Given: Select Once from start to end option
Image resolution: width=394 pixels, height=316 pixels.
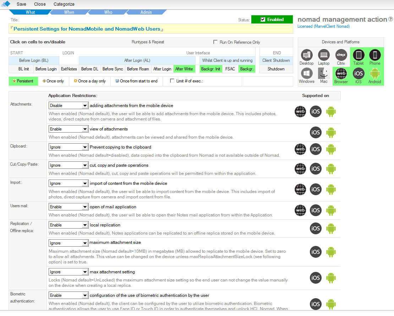Looking at the screenshot, I should point(136,81).
